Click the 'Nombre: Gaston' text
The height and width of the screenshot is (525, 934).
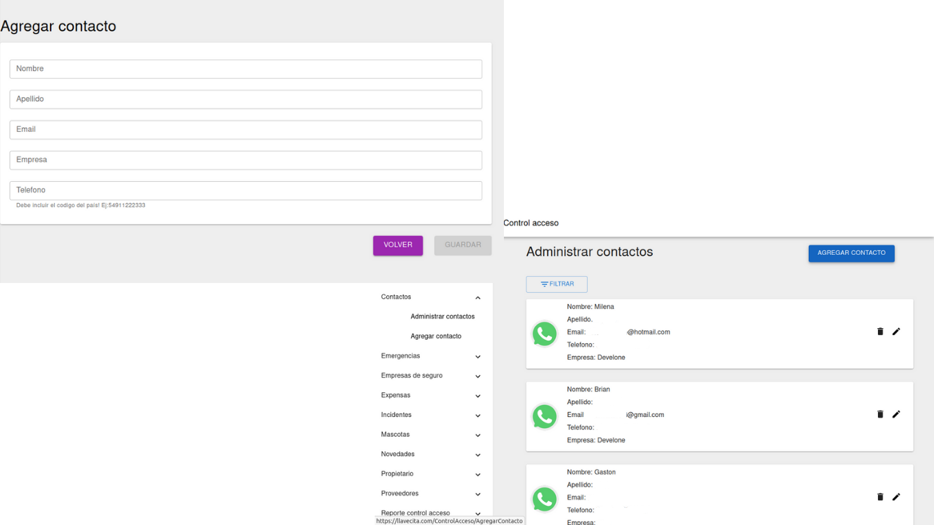click(591, 472)
